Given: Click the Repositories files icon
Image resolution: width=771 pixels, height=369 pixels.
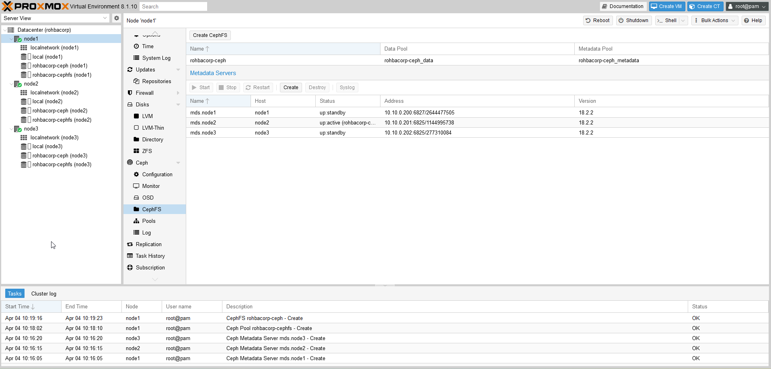Looking at the screenshot, I should (x=136, y=81).
